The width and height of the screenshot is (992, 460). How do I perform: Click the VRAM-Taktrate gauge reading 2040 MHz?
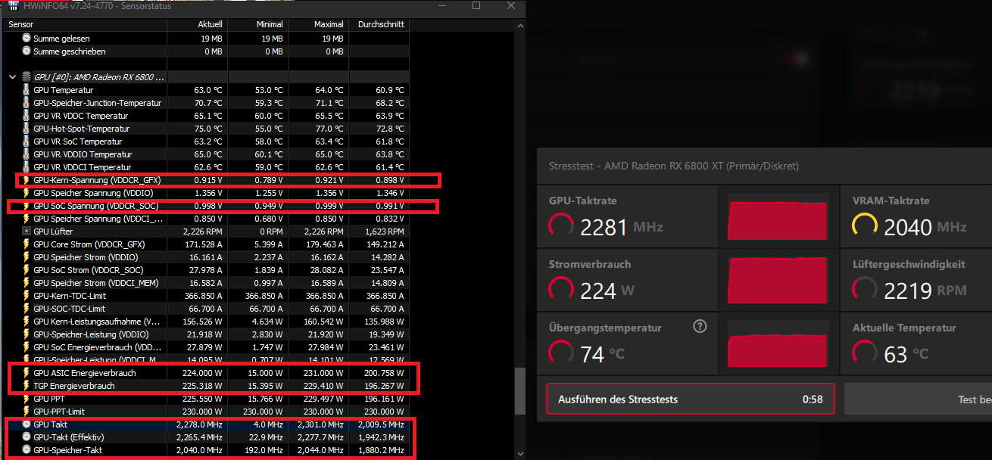point(865,225)
